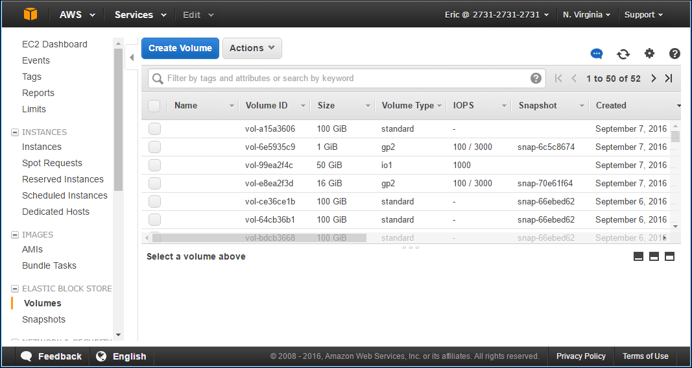Image resolution: width=692 pixels, height=368 pixels.
Task: Open Instances in sidebar
Action: (42, 147)
